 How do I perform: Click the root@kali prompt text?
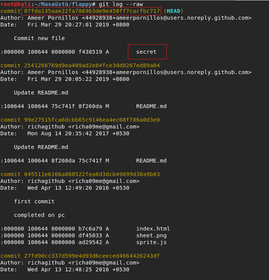16,4
